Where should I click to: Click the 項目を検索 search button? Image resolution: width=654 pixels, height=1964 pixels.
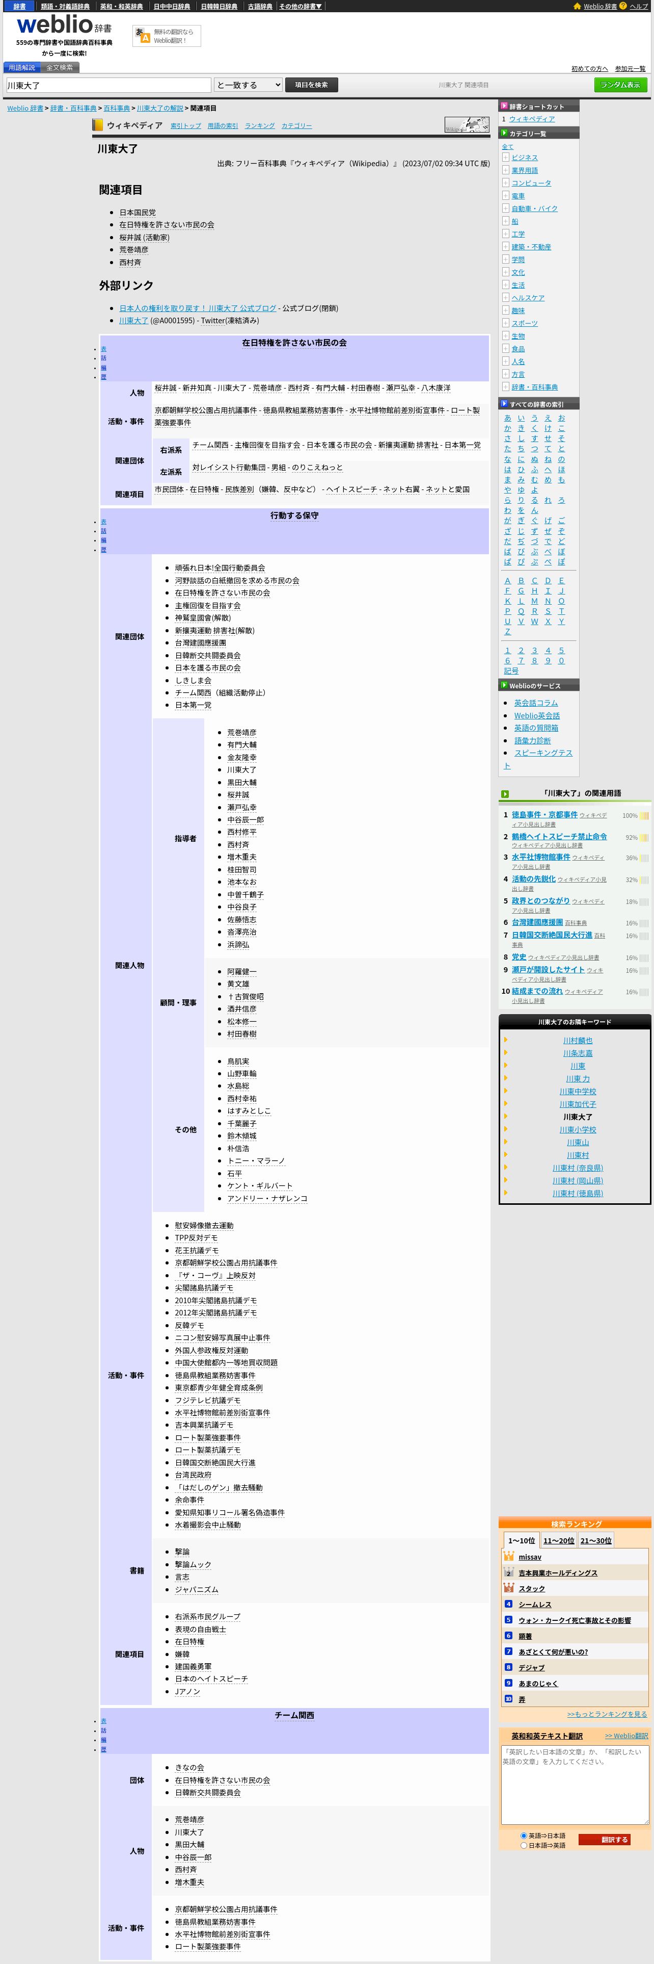pos(311,85)
